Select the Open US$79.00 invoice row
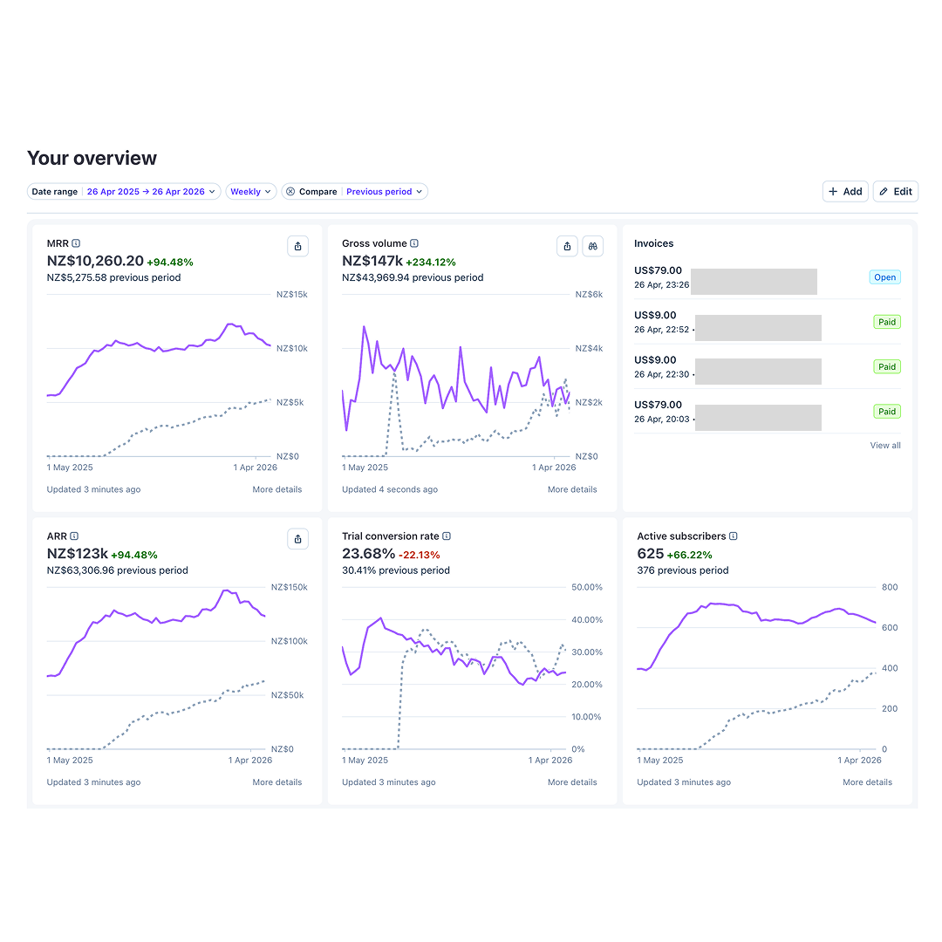This screenshot has width=942, height=942. pos(768,277)
